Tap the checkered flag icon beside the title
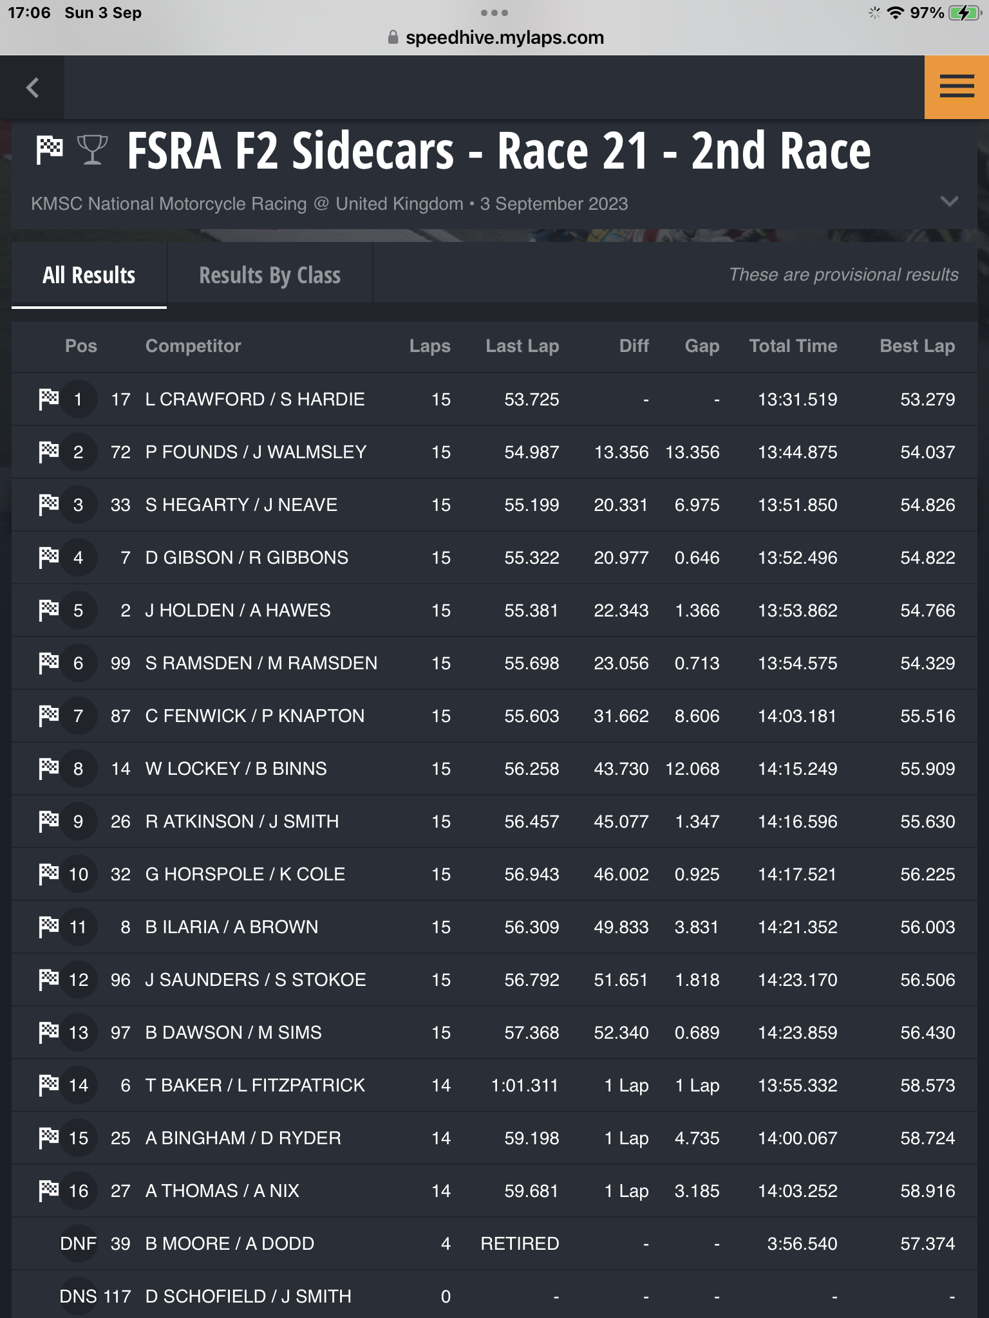This screenshot has height=1318, width=989. 50,150
